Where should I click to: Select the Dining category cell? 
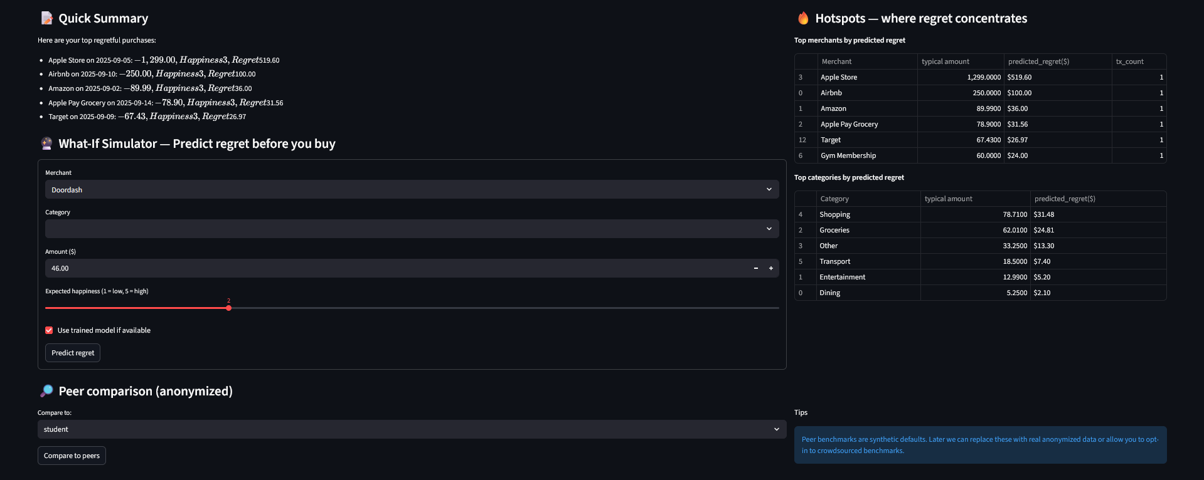pyautogui.click(x=868, y=293)
